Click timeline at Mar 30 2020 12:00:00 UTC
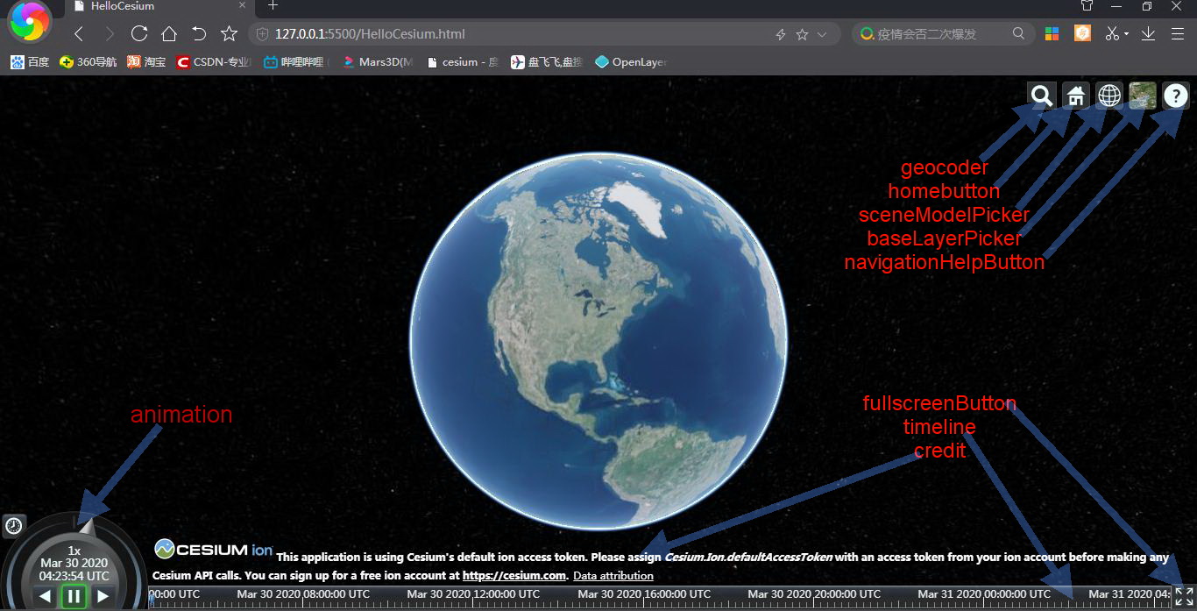 point(473,594)
